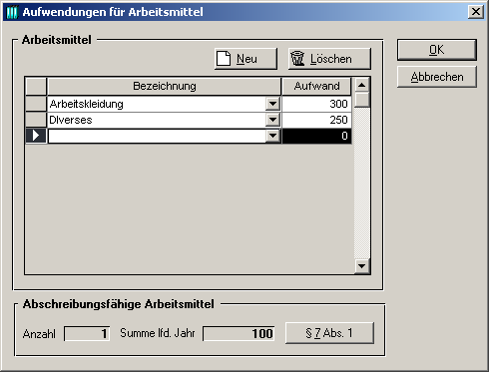Image resolution: width=489 pixels, height=372 pixels.
Task: Open the Arbeitskleidung dropdown arrow
Action: (272, 104)
